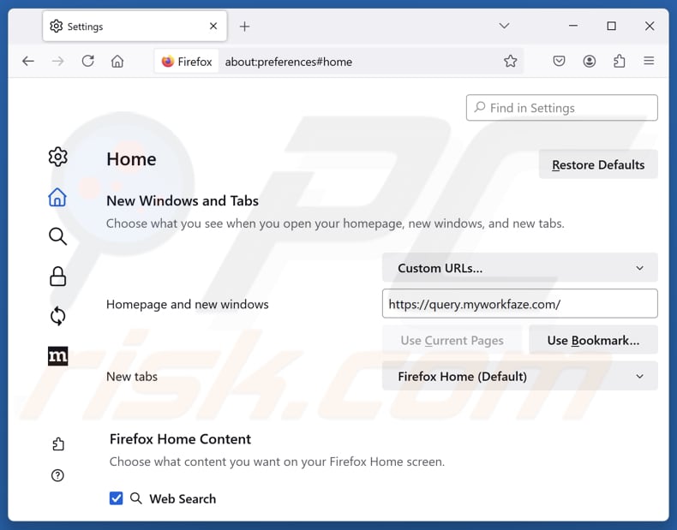Maximize the Firefox window
677x530 pixels.
(x=611, y=27)
